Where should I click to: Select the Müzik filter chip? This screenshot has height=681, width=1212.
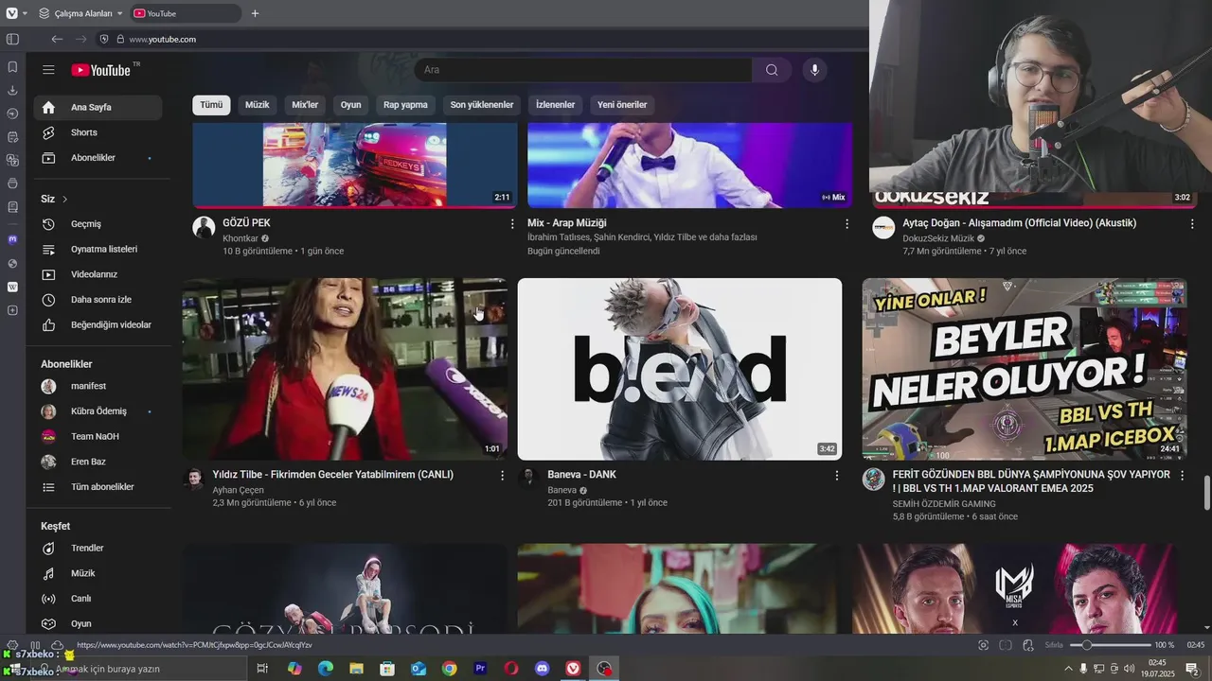pos(258,105)
